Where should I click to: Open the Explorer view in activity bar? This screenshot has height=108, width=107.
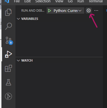point(8,12)
